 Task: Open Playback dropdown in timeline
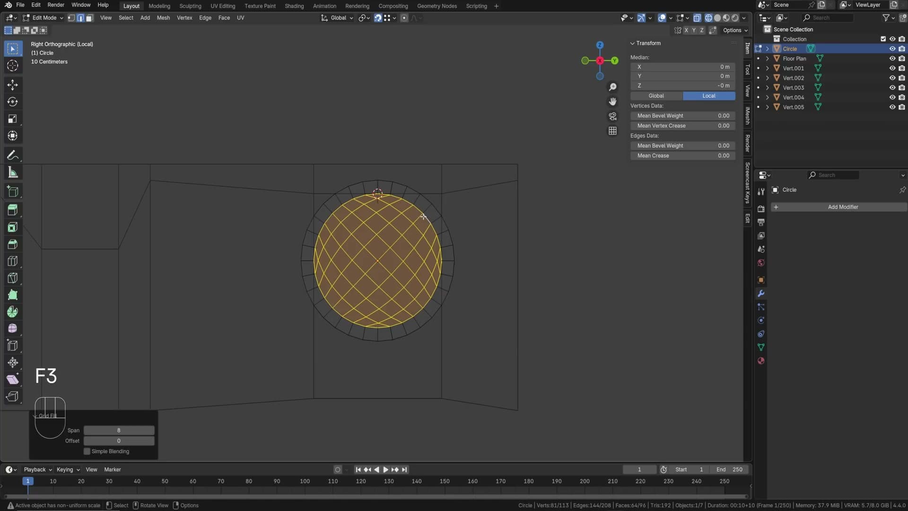click(x=37, y=470)
